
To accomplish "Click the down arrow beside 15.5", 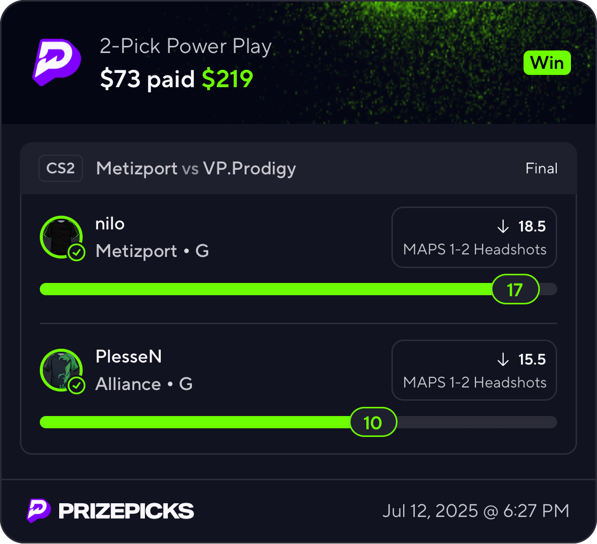I will (x=503, y=360).
